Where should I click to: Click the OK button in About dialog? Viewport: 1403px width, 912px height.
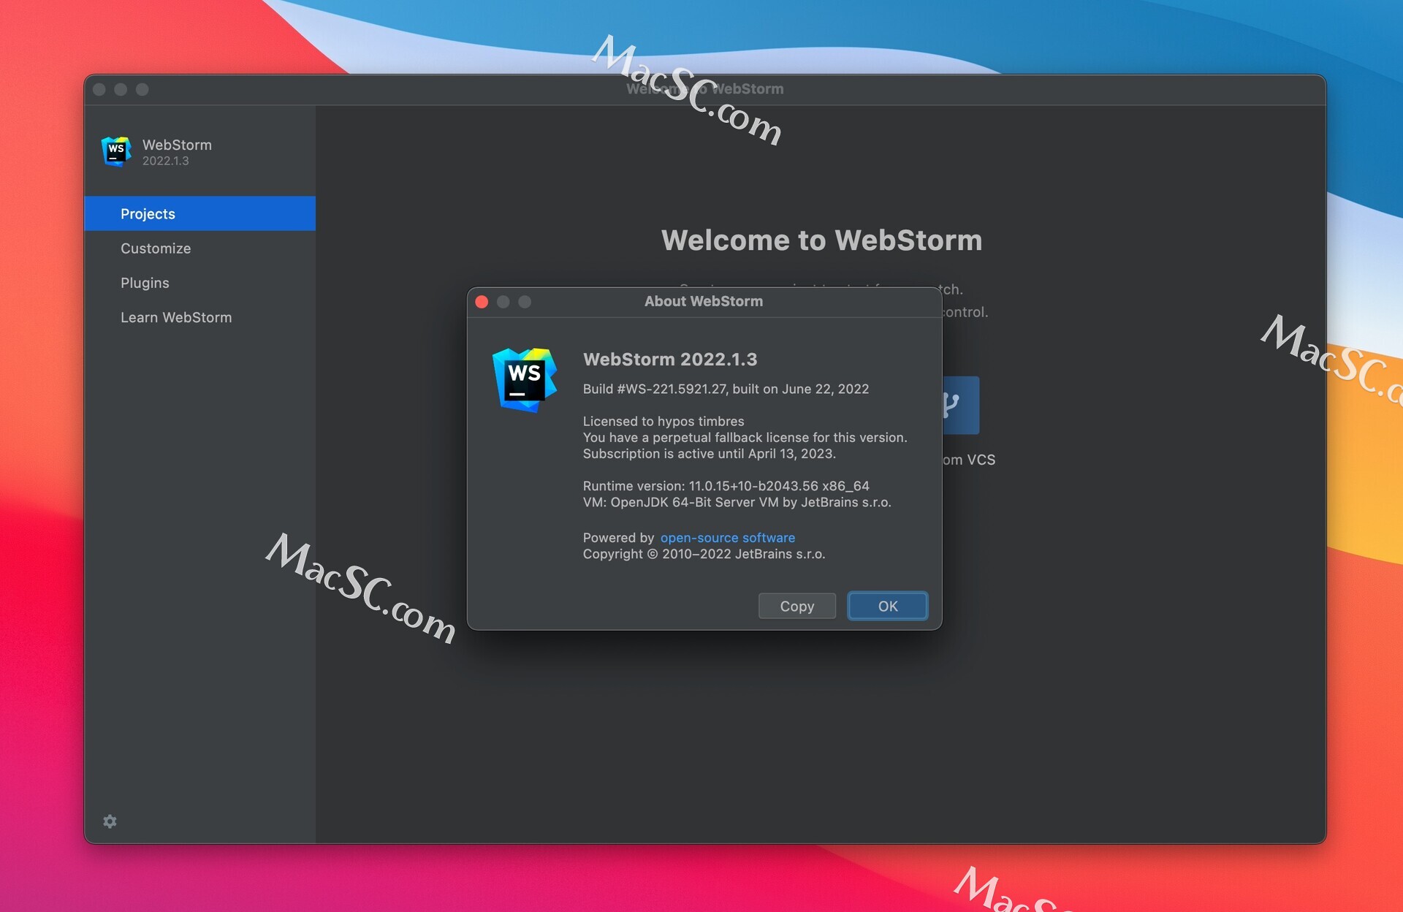point(887,606)
